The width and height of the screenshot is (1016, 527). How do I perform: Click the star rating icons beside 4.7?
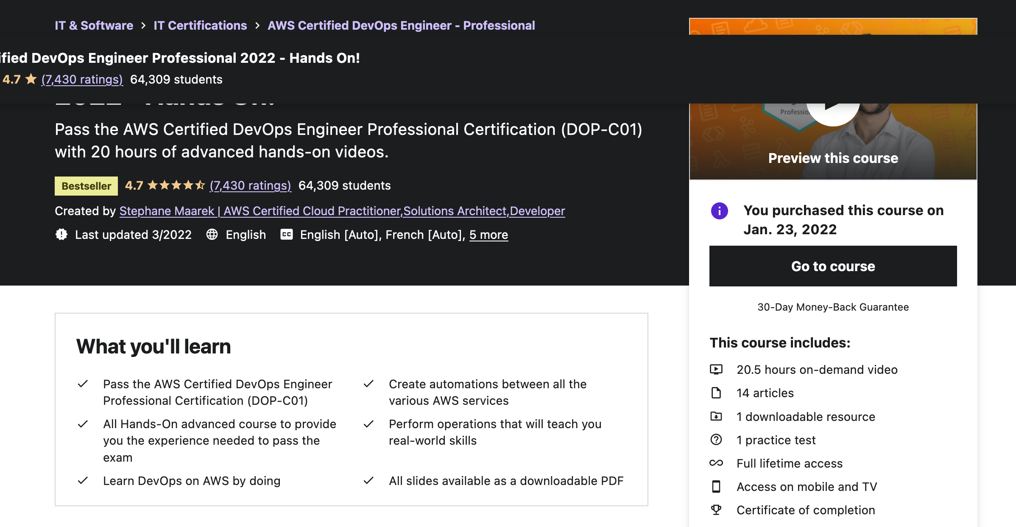176,185
